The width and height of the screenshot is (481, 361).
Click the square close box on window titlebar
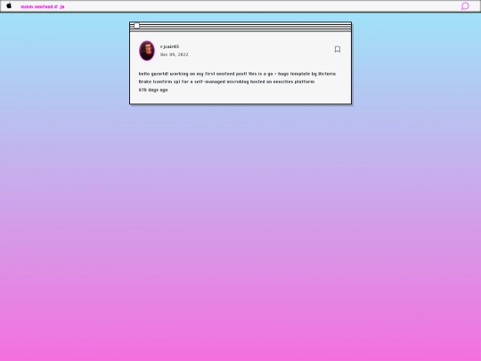(137, 26)
